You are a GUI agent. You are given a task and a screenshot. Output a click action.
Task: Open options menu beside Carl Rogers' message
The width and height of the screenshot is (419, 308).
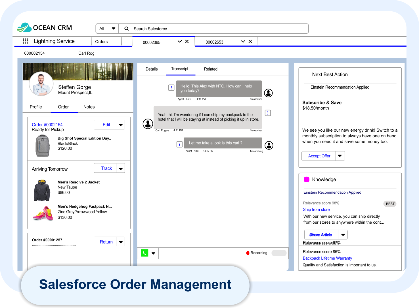(268, 113)
